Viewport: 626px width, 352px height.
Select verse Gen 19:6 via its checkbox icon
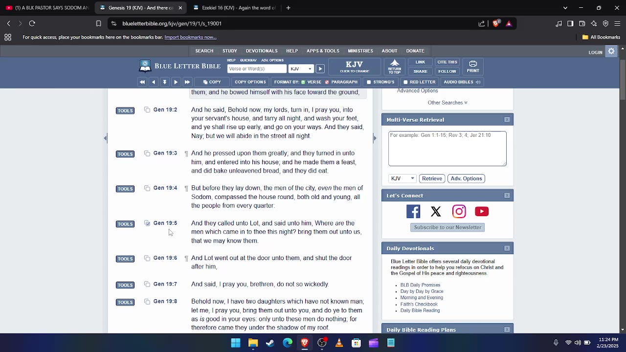click(x=147, y=258)
